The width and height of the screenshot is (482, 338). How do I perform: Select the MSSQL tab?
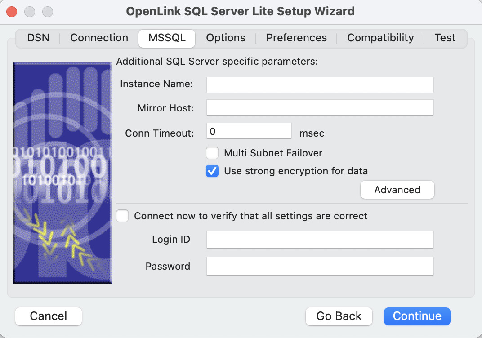tap(167, 38)
